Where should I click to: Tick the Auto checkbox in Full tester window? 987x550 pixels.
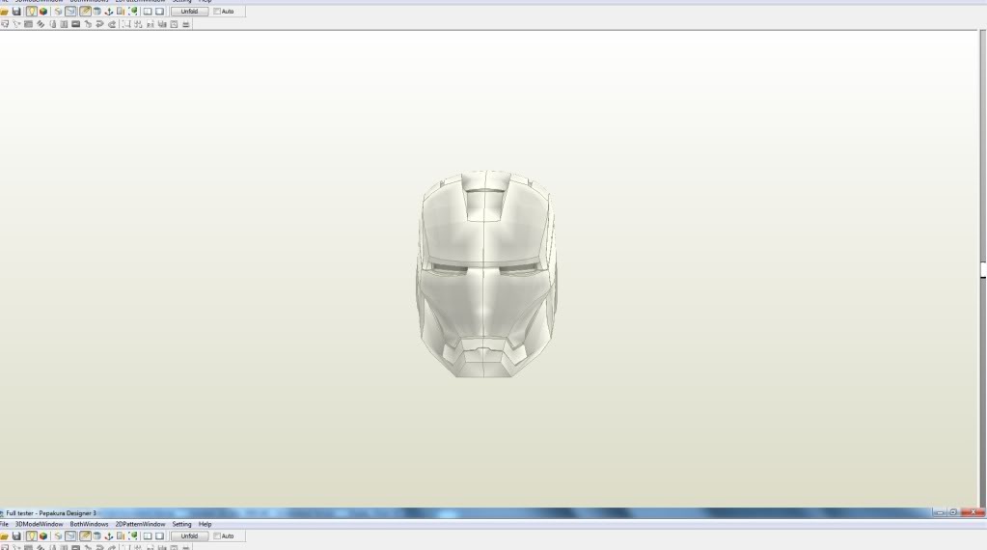pos(217,536)
